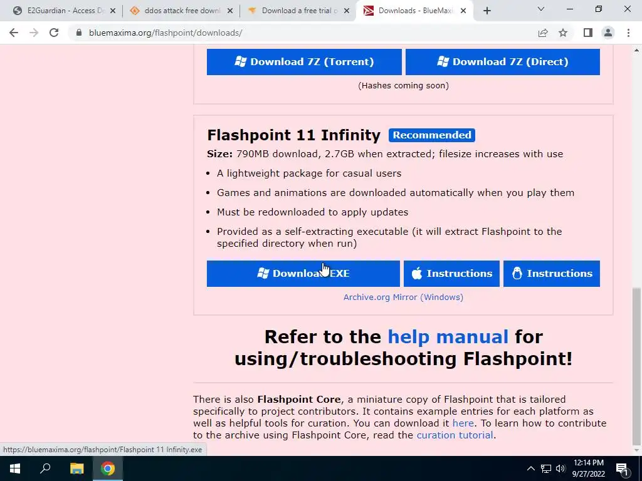Click 'Must be redownloaded to apply updates' text
Screen dimensions: 642x481
(x=312, y=212)
